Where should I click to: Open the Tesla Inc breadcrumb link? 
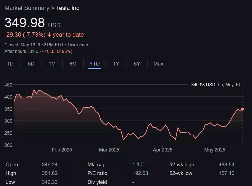[67, 8]
